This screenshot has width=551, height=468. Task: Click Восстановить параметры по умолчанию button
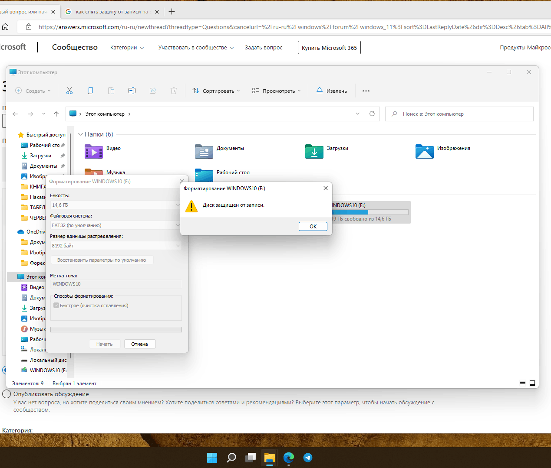click(102, 260)
